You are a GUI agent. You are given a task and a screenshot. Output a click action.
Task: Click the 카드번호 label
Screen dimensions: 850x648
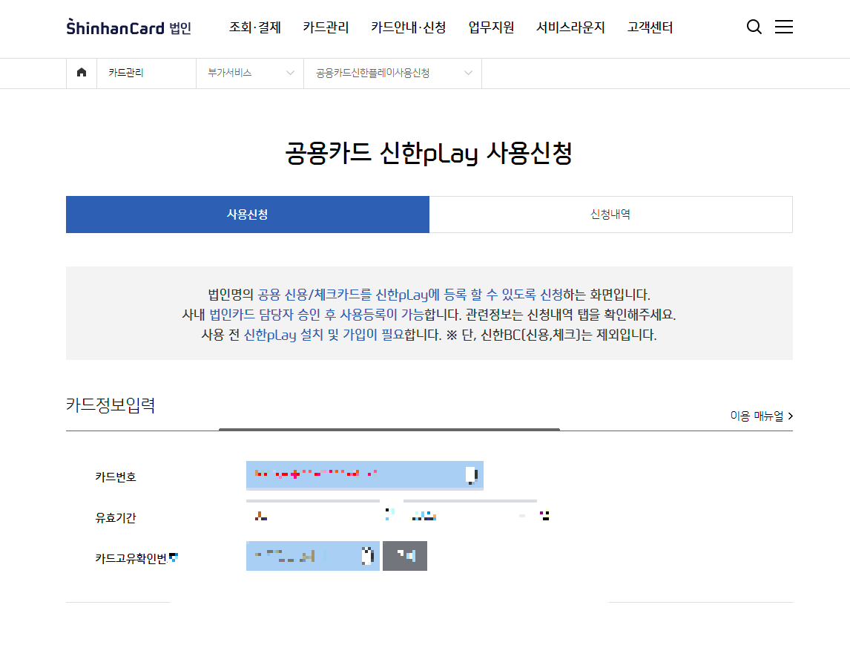(x=116, y=477)
